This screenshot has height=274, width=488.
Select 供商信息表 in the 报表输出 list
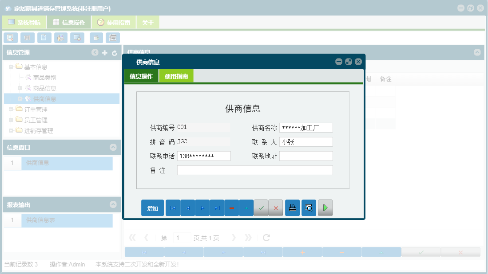click(x=67, y=220)
